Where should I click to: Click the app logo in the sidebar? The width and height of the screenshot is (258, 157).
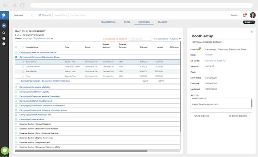pyautogui.click(x=4, y=15)
